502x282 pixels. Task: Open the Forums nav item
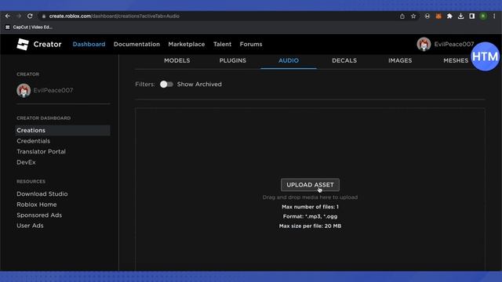[x=251, y=44]
